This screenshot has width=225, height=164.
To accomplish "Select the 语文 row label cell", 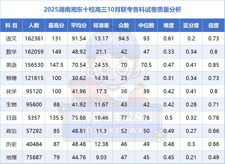I will point(11,39).
